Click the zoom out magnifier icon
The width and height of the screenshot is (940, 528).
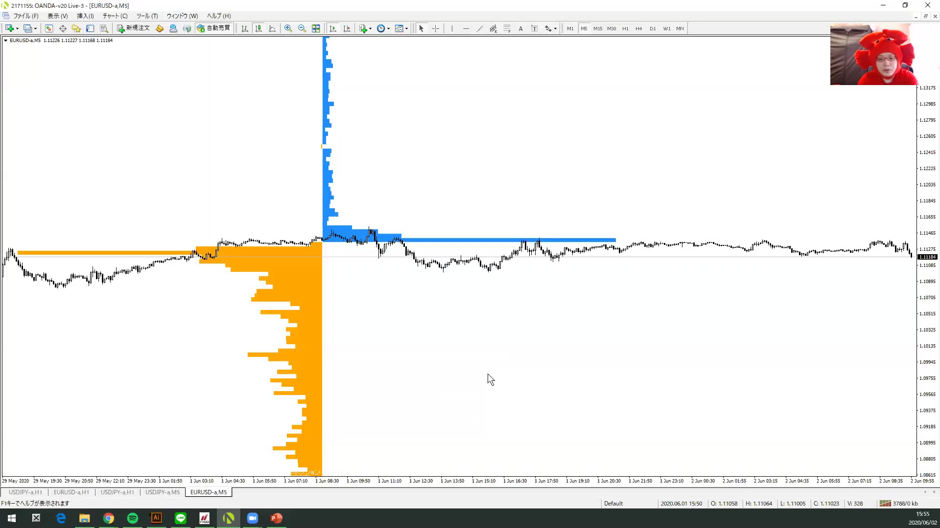(302, 28)
